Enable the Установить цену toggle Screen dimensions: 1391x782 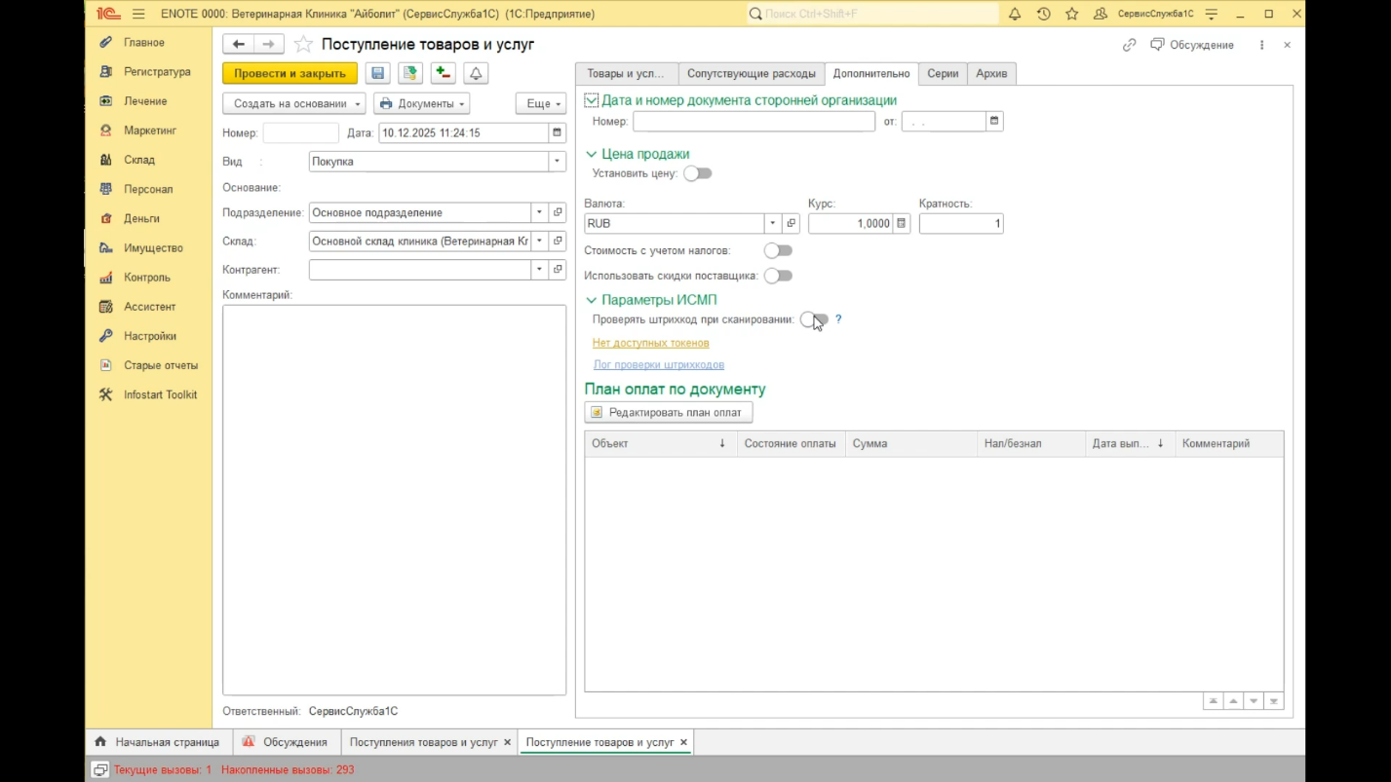click(x=698, y=173)
